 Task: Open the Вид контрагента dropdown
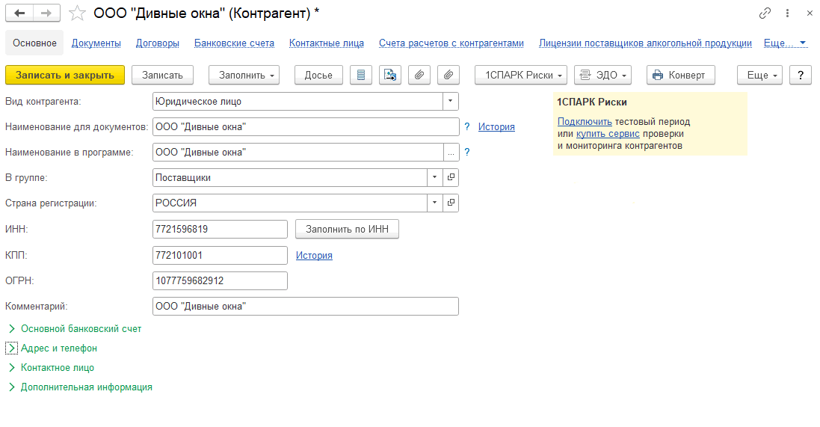click(x=450, y=101)
